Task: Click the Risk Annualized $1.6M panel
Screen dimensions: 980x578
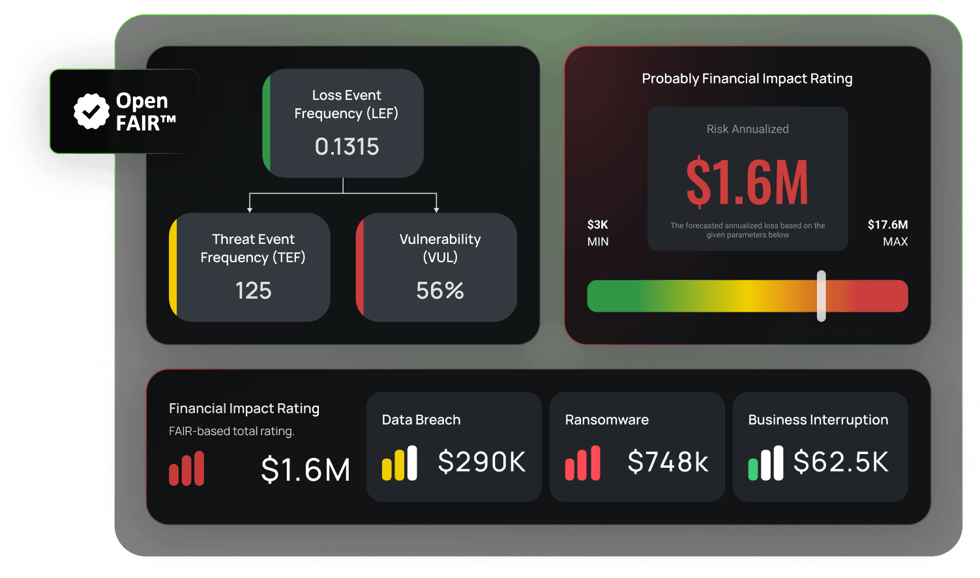Action: [747, 179]
